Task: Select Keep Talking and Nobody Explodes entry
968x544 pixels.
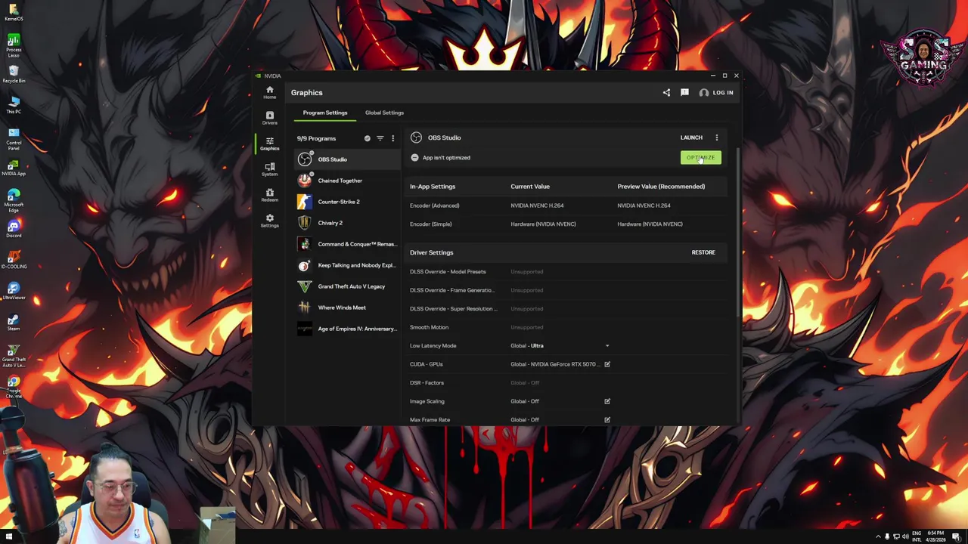Action: tap(347, 265)
